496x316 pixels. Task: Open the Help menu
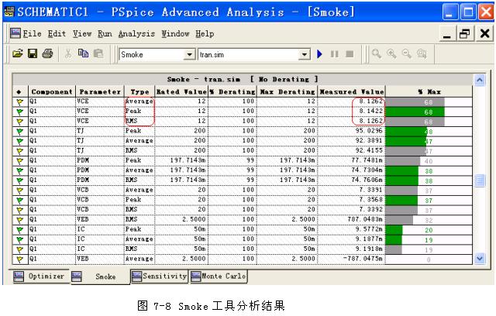(205, 33)
